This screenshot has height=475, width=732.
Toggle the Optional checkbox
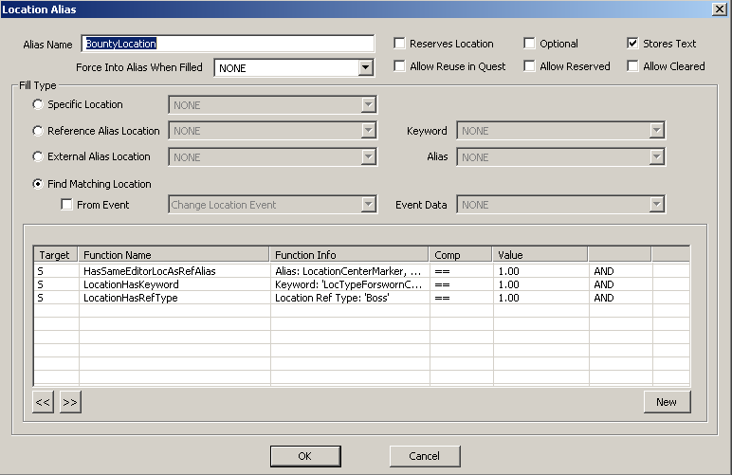click(x=530, y=44)
